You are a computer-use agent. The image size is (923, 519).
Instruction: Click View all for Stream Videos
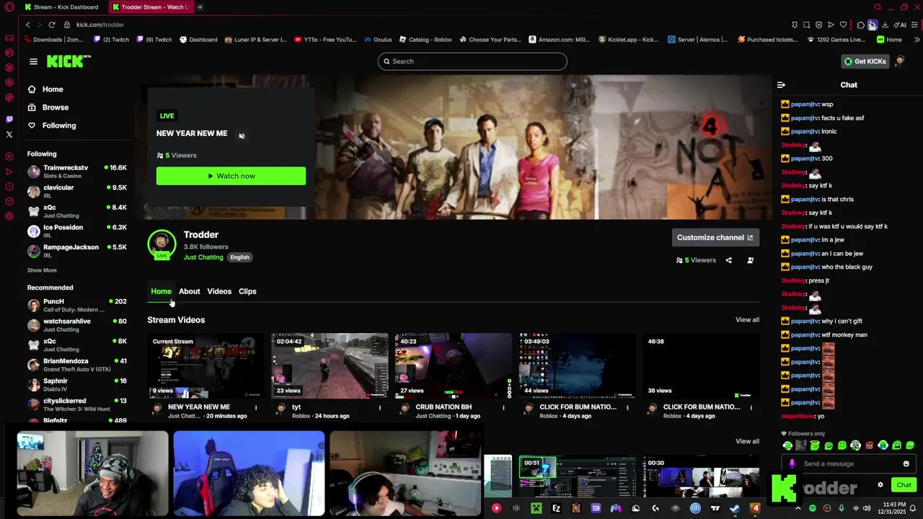point(747,320)
